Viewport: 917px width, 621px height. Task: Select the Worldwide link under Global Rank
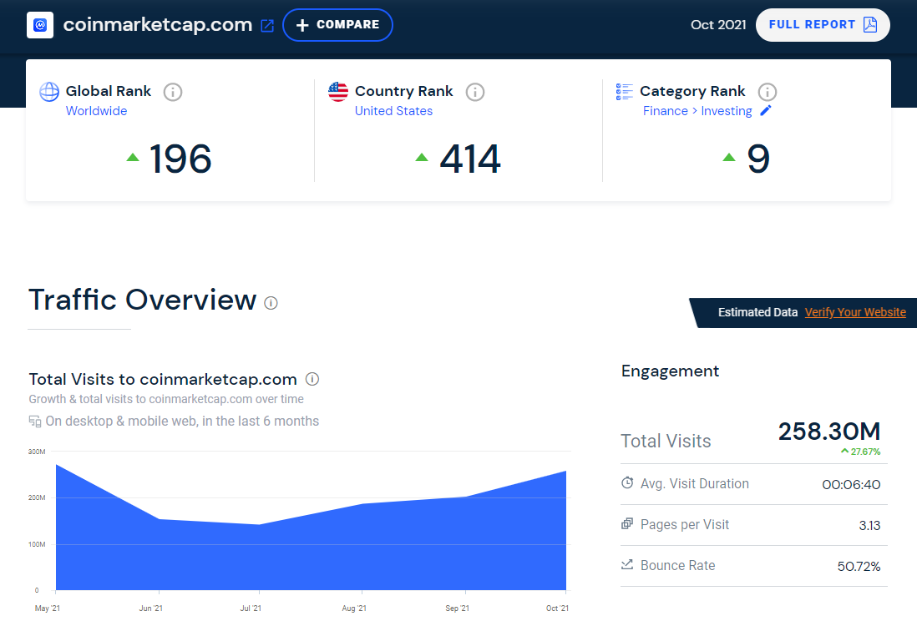click(96, 111)
